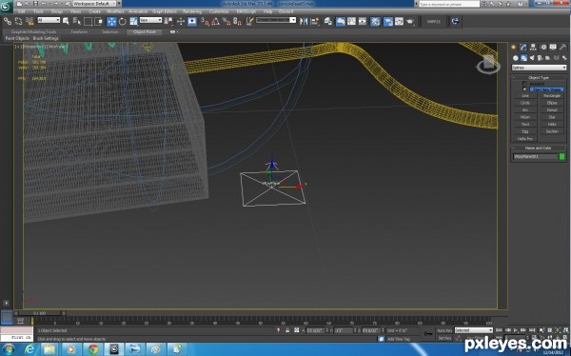Click the Auto Key button
This screenshot has width=571, height=356.
coord(444,330)
